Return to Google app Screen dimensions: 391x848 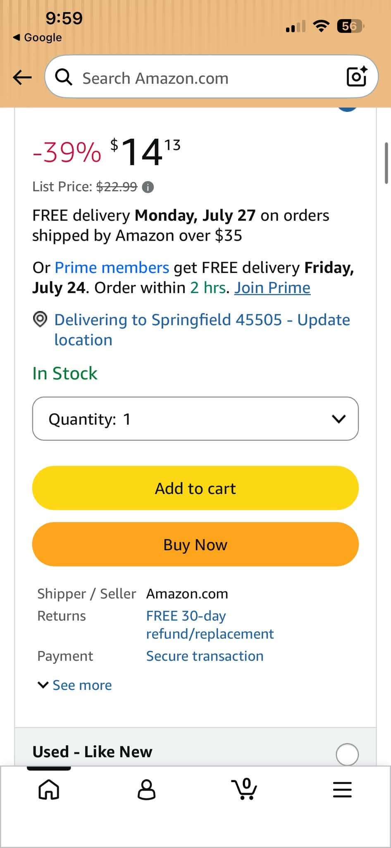pos(38,37)
